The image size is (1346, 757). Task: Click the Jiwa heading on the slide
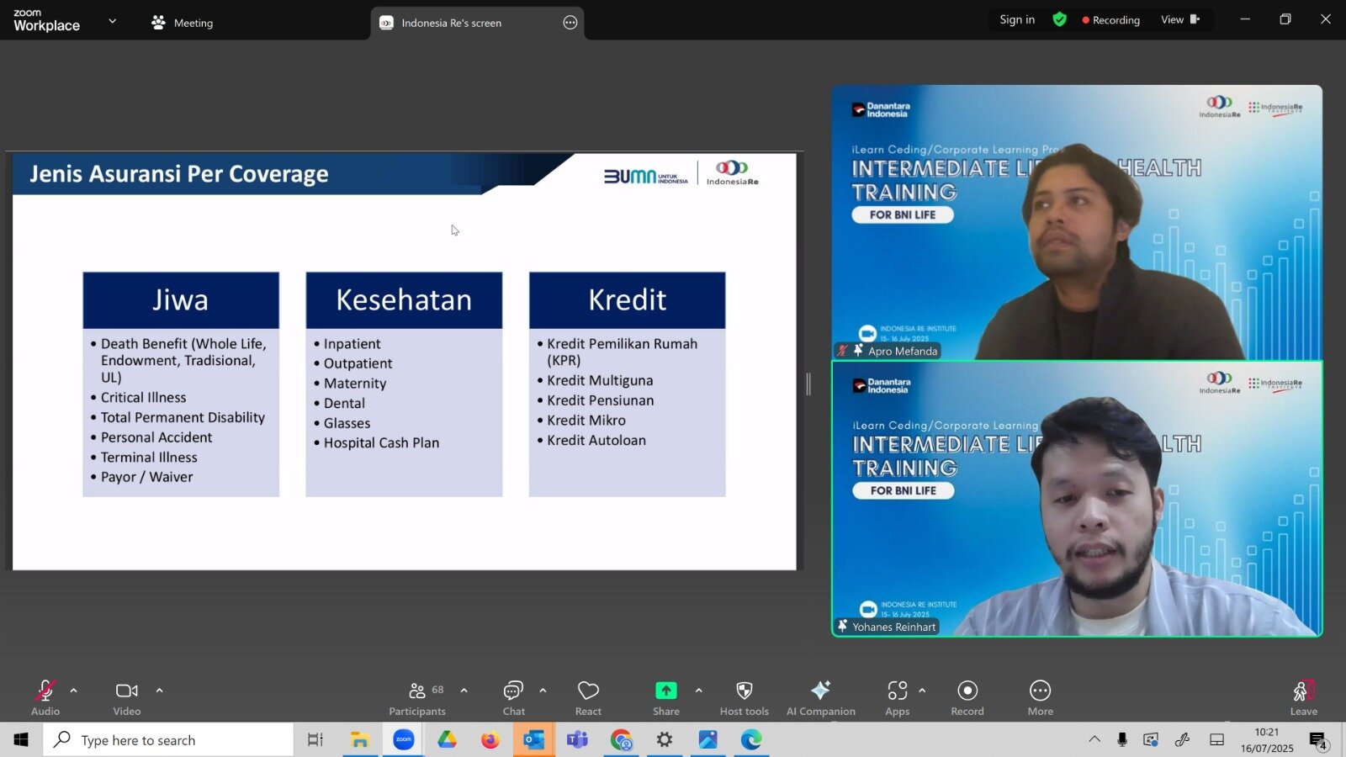pos(180,300)
